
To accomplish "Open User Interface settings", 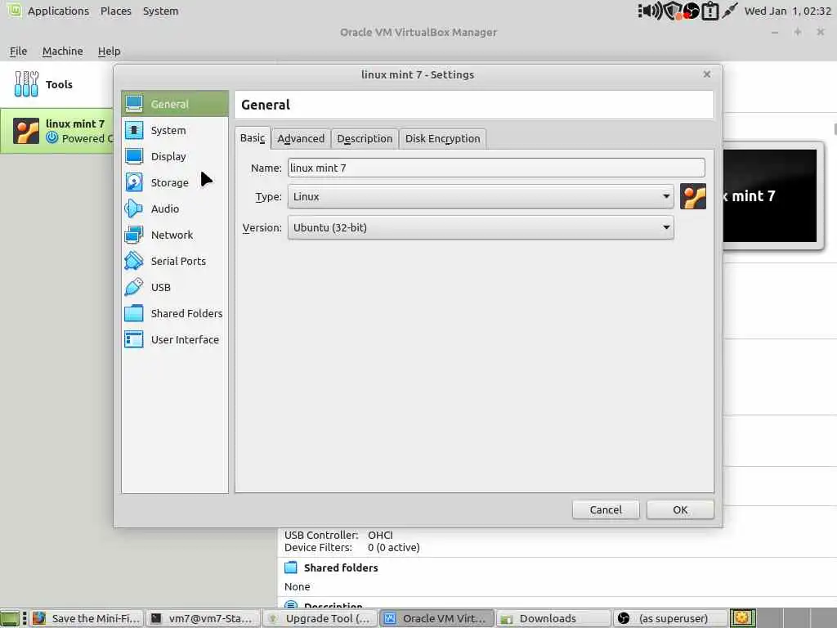I will tap(175, 339).
